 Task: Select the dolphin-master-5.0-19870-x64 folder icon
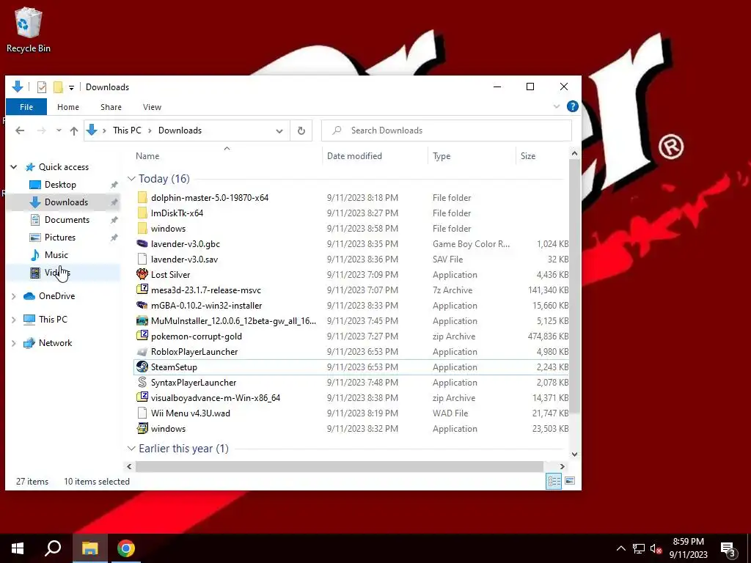coord(142,198)
